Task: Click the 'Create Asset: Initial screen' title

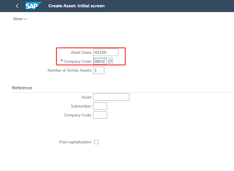Action: pyautogui.click(x=76, y=6)
